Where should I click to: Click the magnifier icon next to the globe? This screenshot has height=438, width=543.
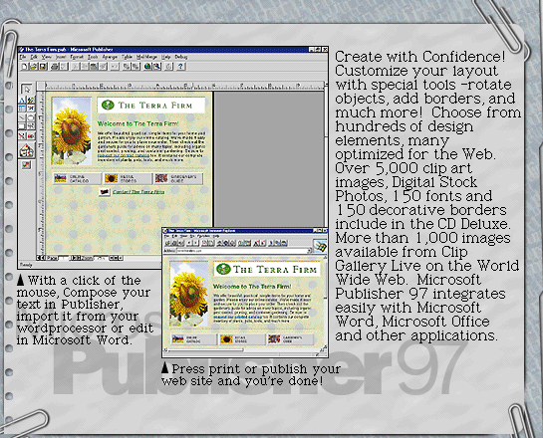click(156, 67)
